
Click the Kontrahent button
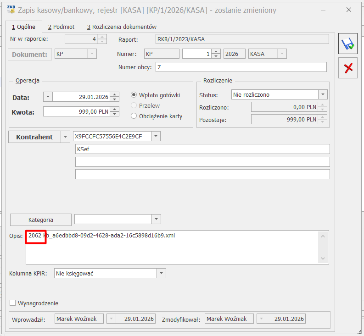(34, 137)
